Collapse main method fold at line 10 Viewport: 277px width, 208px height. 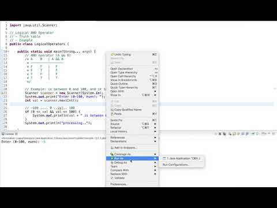pyautogui.click(x=8, y=51)
